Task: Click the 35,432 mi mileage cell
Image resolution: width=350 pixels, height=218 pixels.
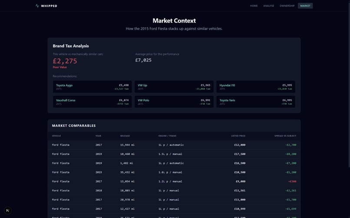Action: click(x=127, y=172)
